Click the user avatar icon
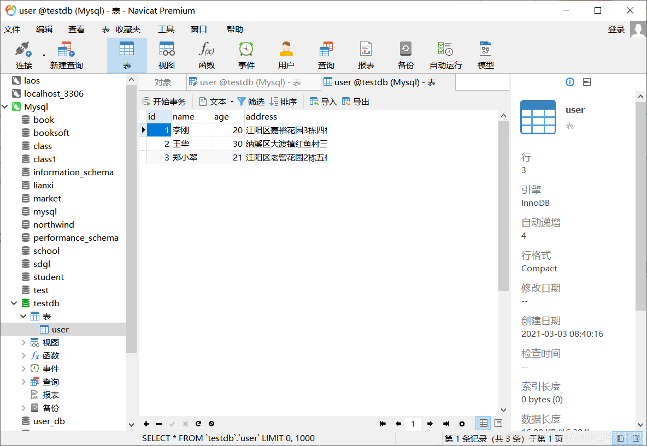 click(x=638, y=29)
